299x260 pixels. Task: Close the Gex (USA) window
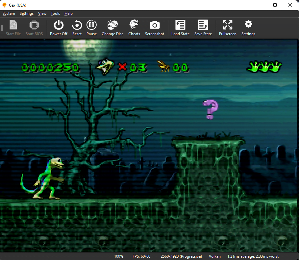[290, 5]
